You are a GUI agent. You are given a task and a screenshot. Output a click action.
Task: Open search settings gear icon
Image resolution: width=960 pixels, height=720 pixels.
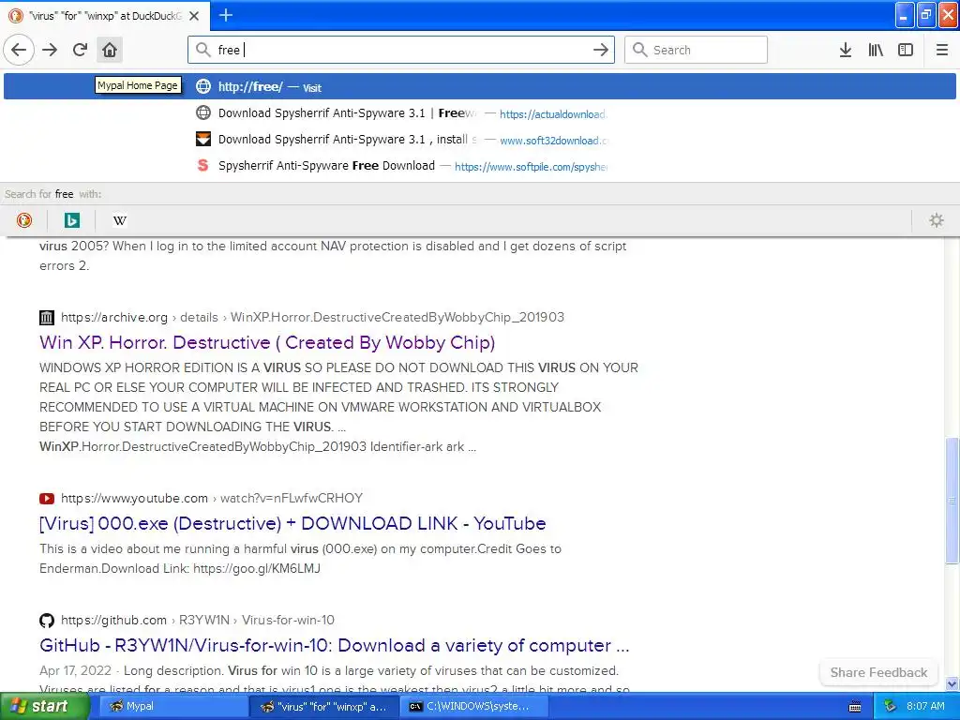pos(937,220)
